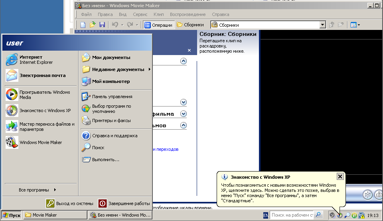
Task: Open Справка и поддержка
Action: point(116,136)
